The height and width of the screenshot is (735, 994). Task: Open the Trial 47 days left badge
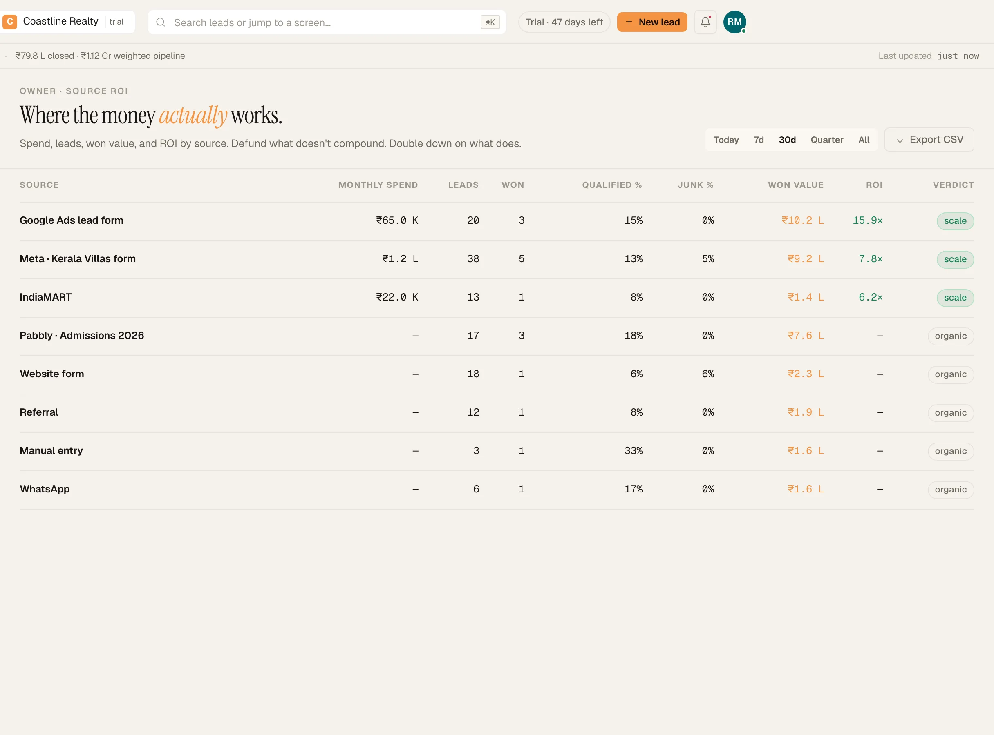[564, 22]
